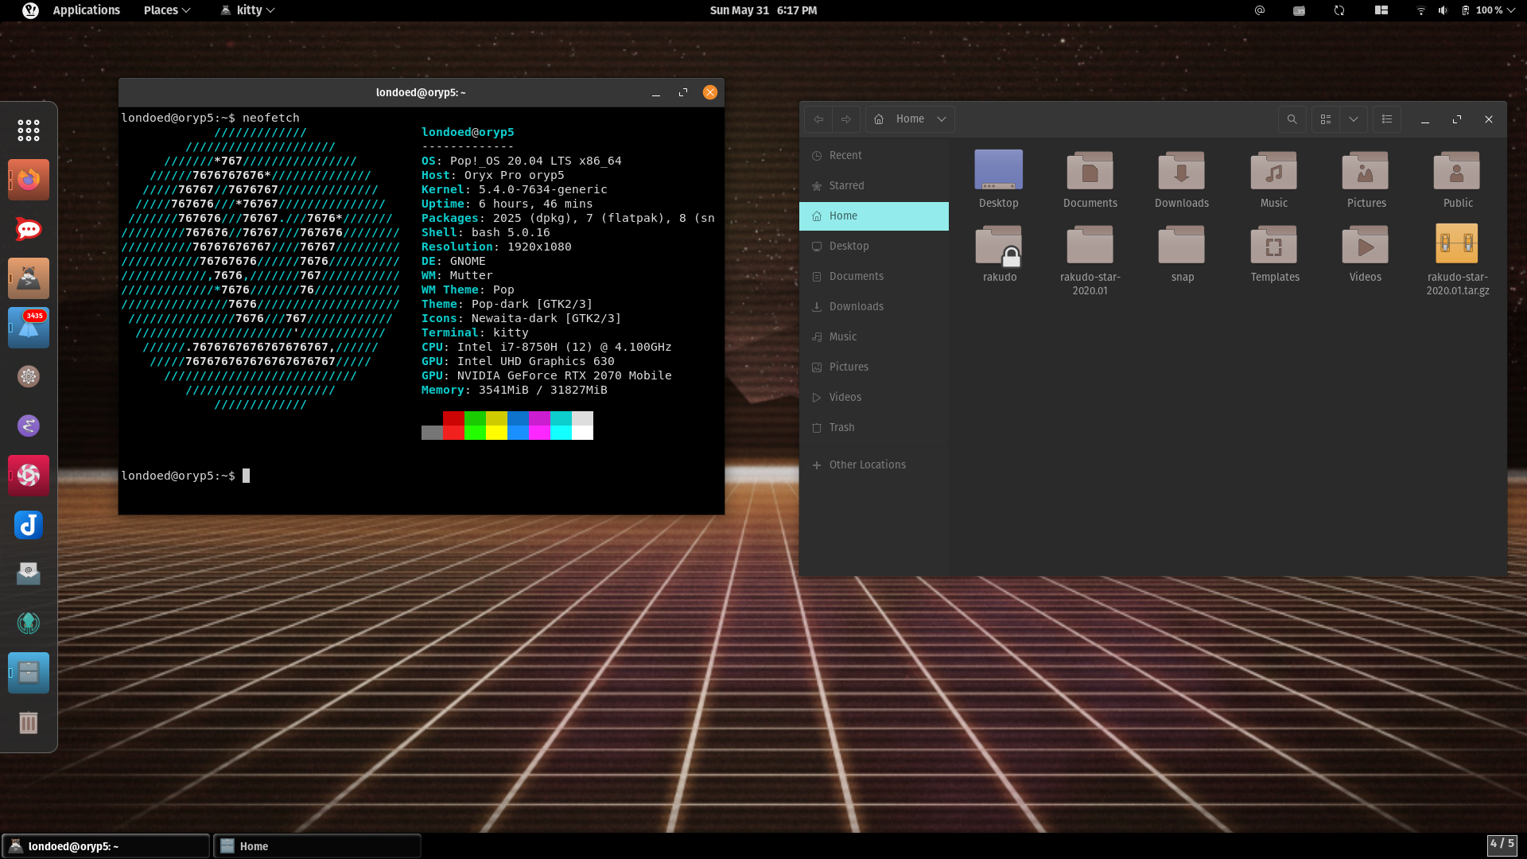Viewport: 1527px width, 859px height.
Task: Launch Firefox from the dock
Action: click(x=29, y=180)
